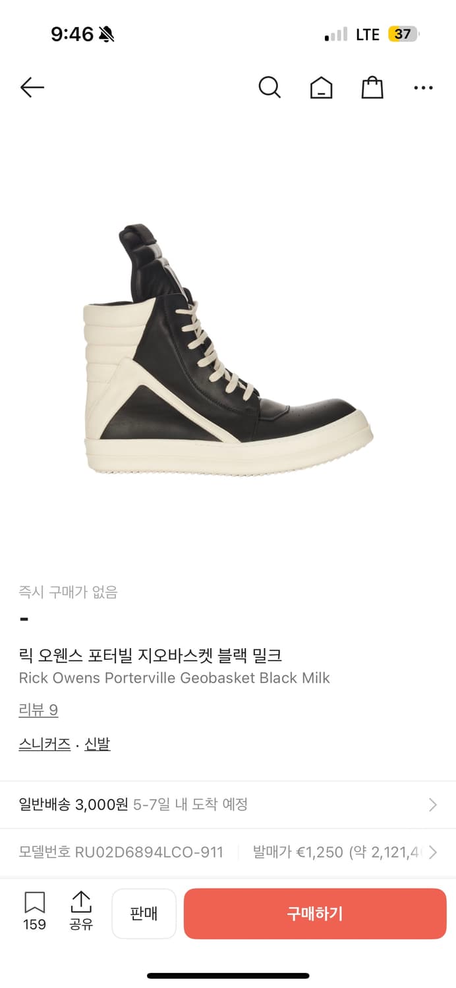This screenshot has height=988, width=456.
Task: Tap the 발매가 €1,250 release price
Action: (298, 852)
